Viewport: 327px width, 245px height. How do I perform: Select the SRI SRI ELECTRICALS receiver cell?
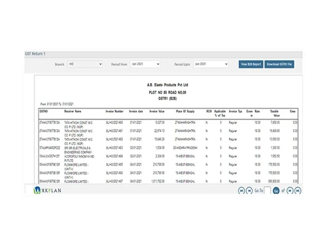[78, 150]
